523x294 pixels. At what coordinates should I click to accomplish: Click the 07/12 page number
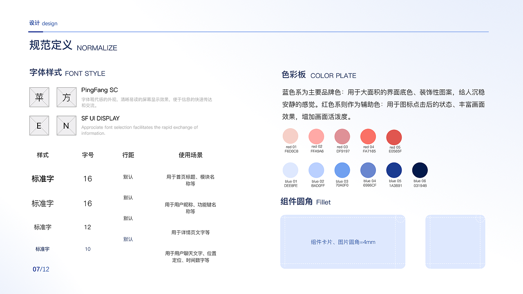click(x=41, y=269)
